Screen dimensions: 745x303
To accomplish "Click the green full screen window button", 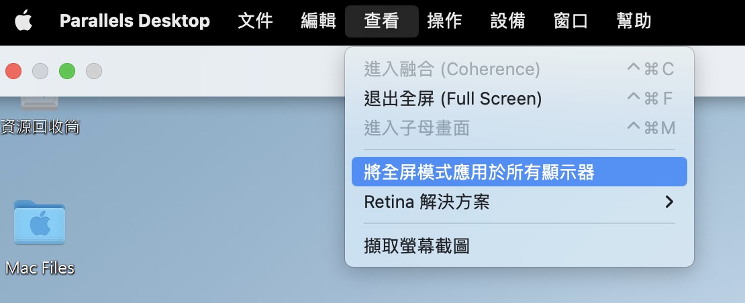I will [x=67, y=71].
